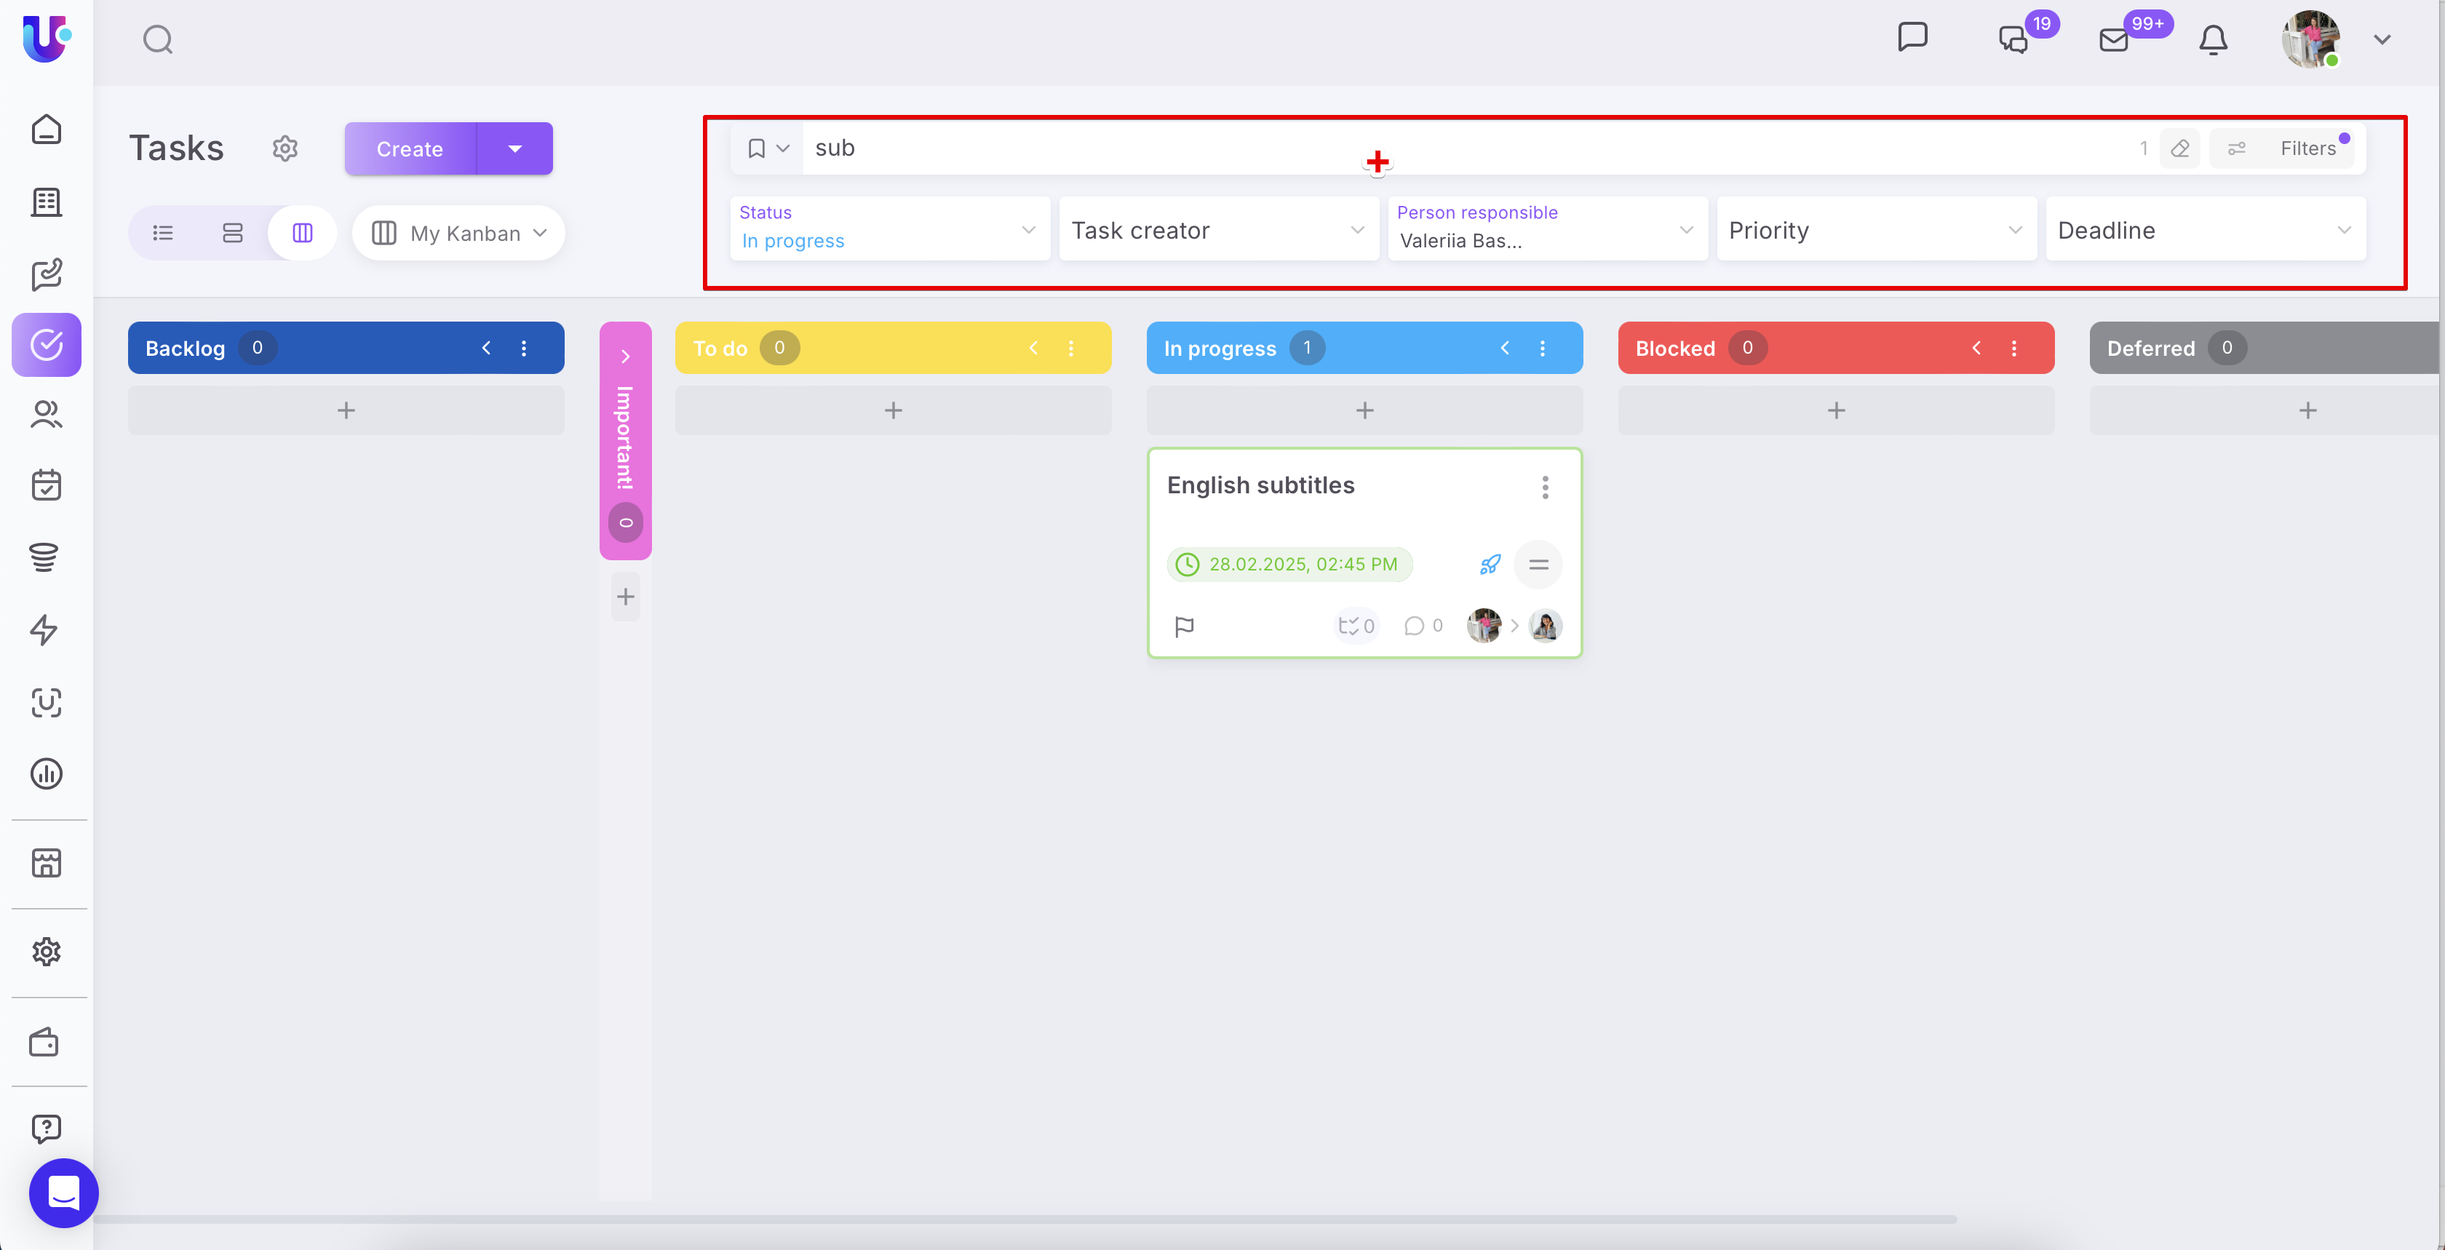Viewport: 2445px width, 1250px height.
Task: Select the kanban column view
Action: coord(302,233)
